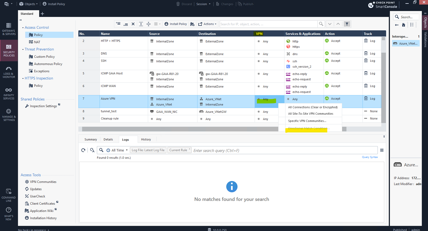The image size is (428, 231).
Task: Add a rule below the selected rule
Action: pyautogui.click(x=126, y=24)
